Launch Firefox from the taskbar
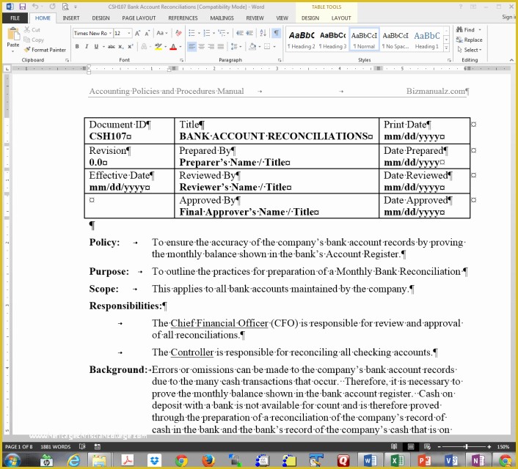Viewport: 518px width, 469px height. tap(208, 460)
